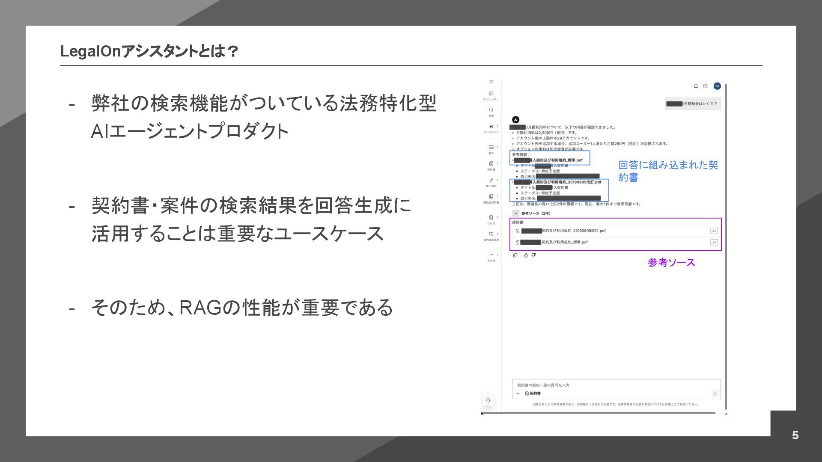Collapse the 参考ソース (2件) section
The height and width of the screenshot is (462, 822).
[x=516, y=213]
